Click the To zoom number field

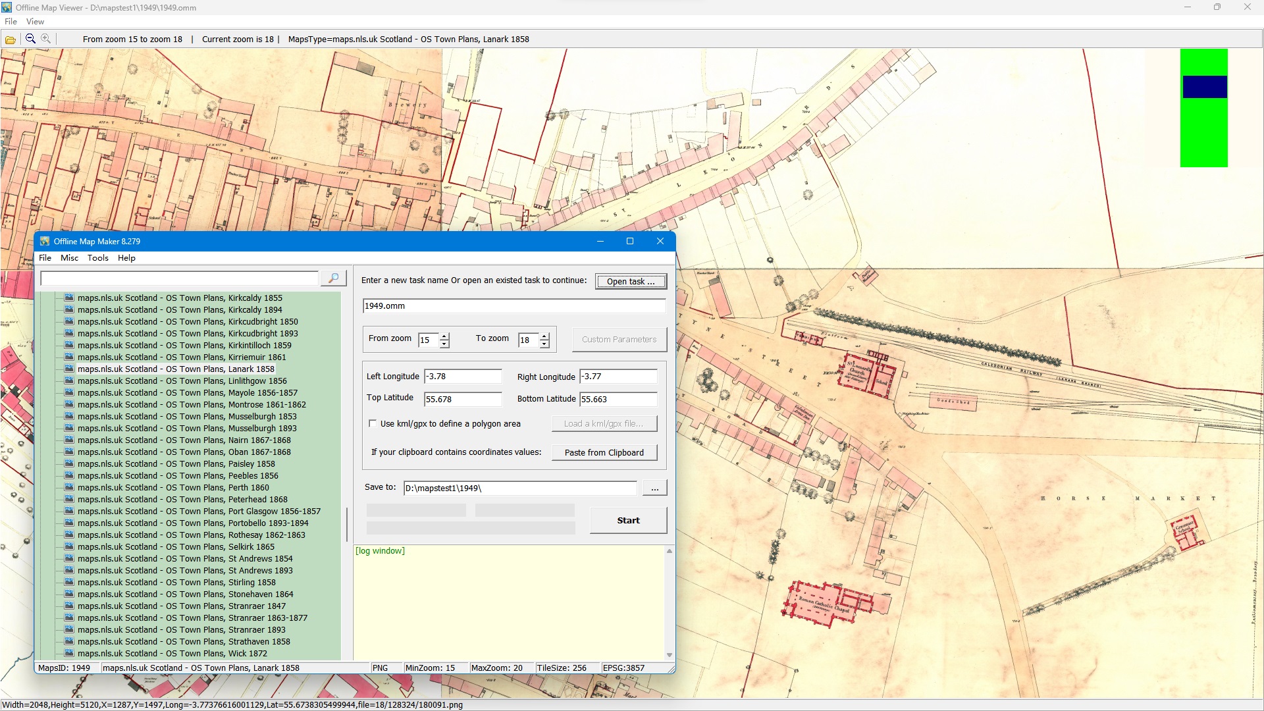point(529,340)
